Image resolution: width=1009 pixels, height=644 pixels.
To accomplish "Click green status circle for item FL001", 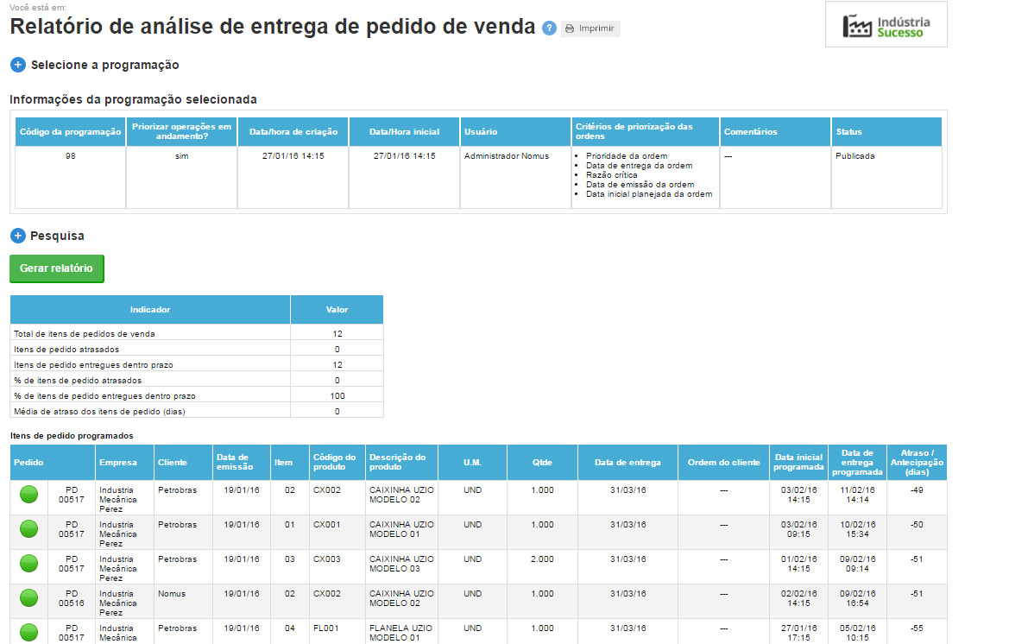I will click(x=29, y=632).
